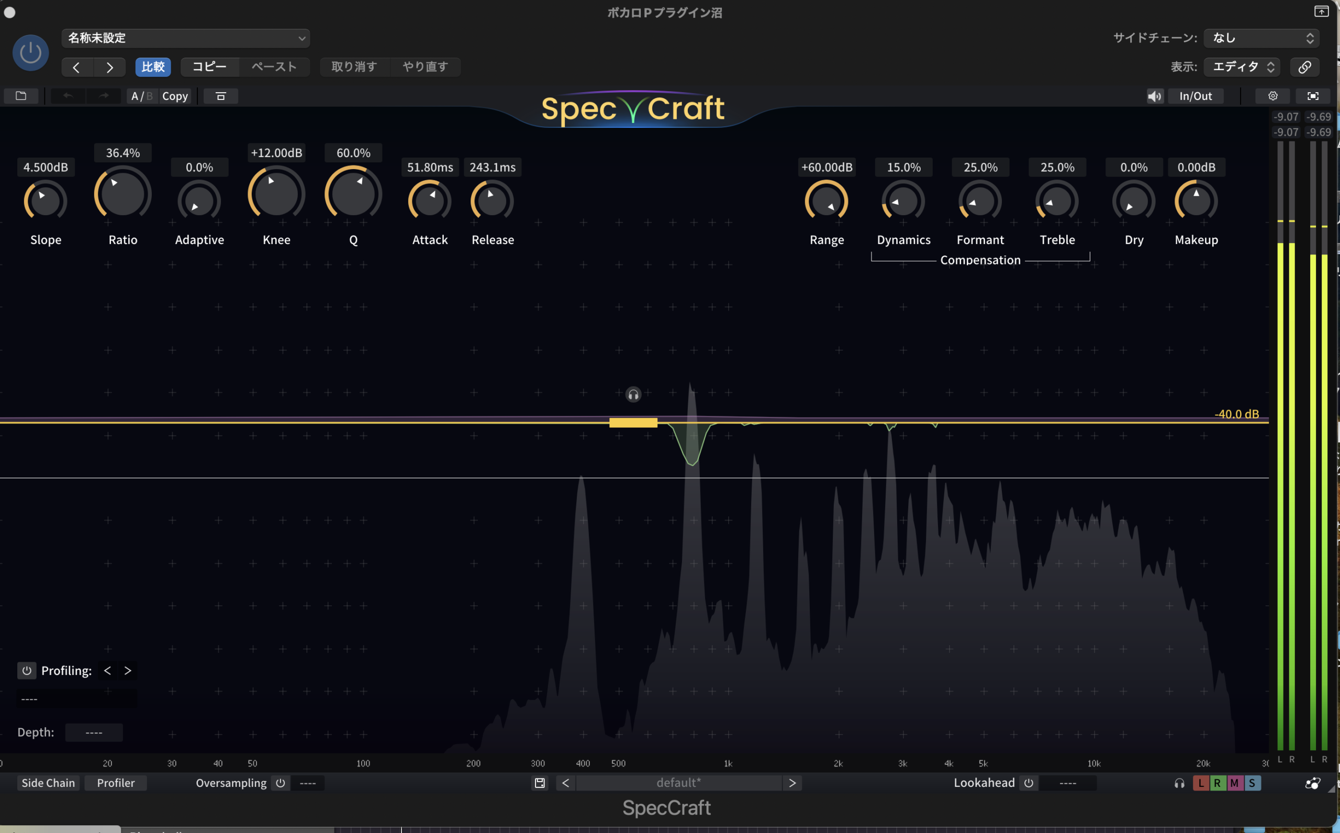Click the Slope knob
The image size is (1340, 833).
(46, 201)
